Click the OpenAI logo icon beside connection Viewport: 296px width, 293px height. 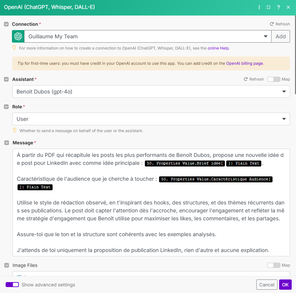pyautogui.click(x=18, y=36)
